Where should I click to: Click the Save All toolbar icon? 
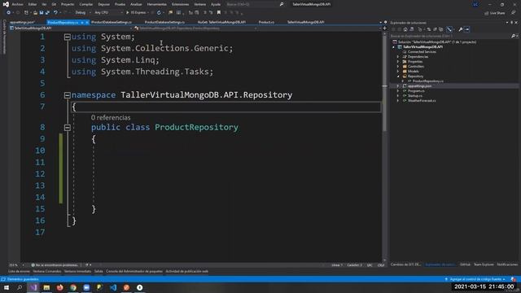(x=47, y=13)
